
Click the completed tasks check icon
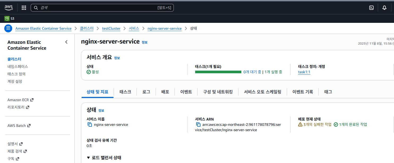coord(336,125)
